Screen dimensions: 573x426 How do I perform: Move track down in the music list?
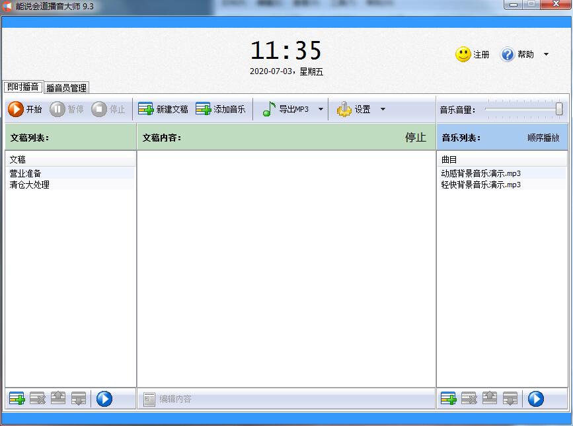tap(510, 399)
